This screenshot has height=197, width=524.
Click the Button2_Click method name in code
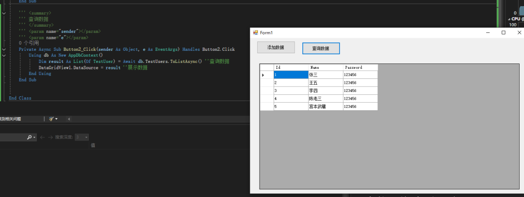tap(79, 49)
